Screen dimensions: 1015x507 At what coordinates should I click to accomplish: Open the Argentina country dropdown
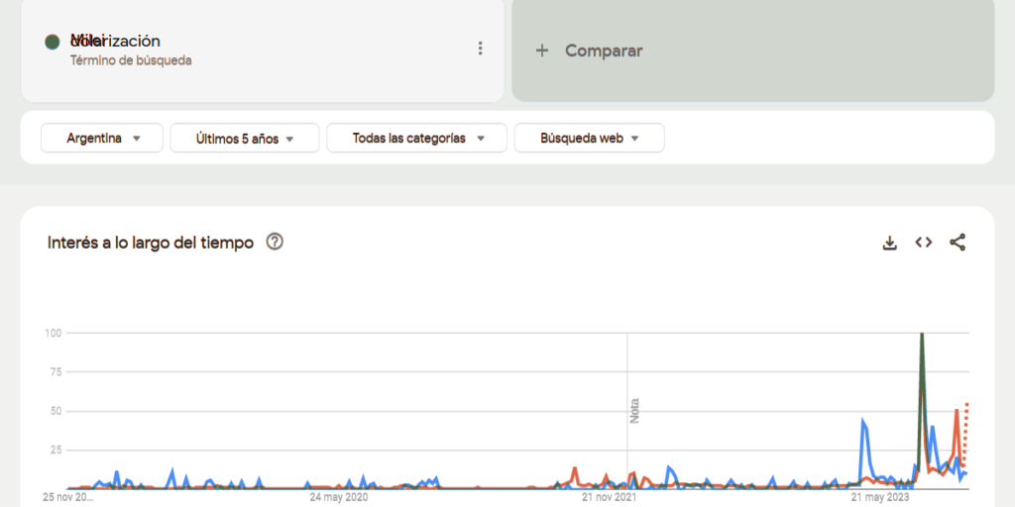(x=101, y=139)
